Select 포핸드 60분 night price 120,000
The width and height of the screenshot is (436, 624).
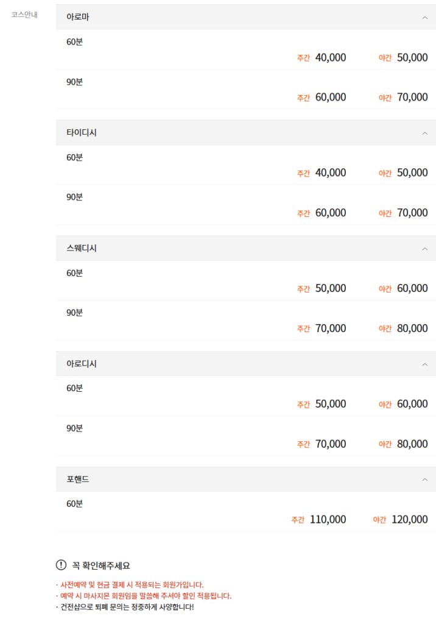(409, 519)
